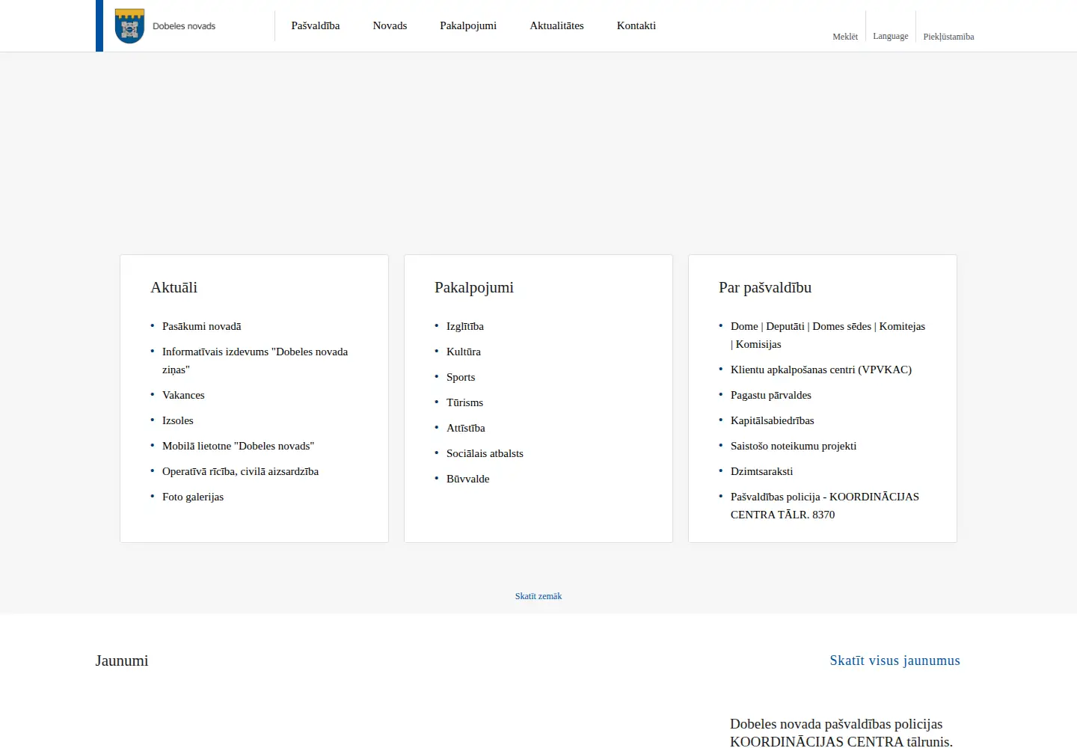Open Informatīvais izdevums "Dobeles novada ziņas"
The height and width of the screenshot is (748, 1077).
tap(255, 361)
